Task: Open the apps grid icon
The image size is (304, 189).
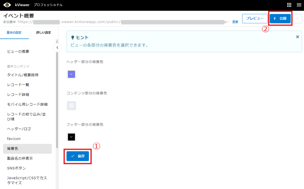Action: pos(289,5)
